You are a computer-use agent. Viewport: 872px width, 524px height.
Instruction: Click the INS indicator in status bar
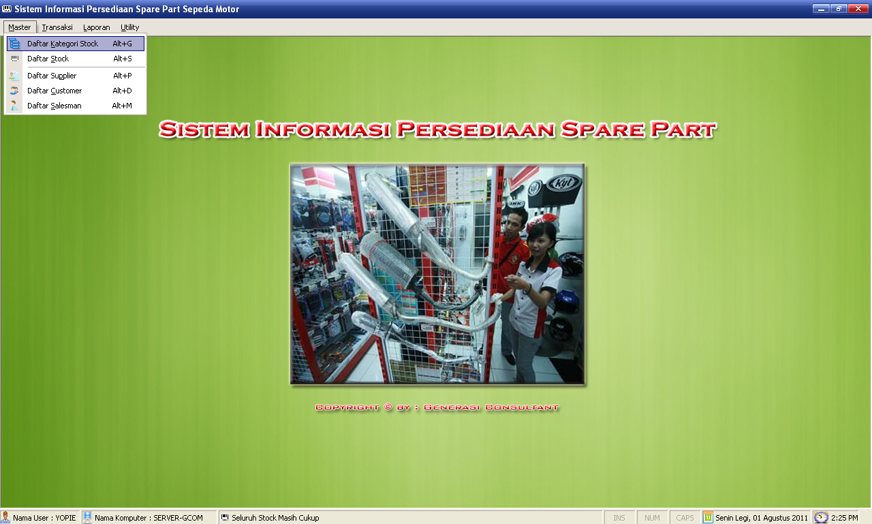(x=619, y=518)
